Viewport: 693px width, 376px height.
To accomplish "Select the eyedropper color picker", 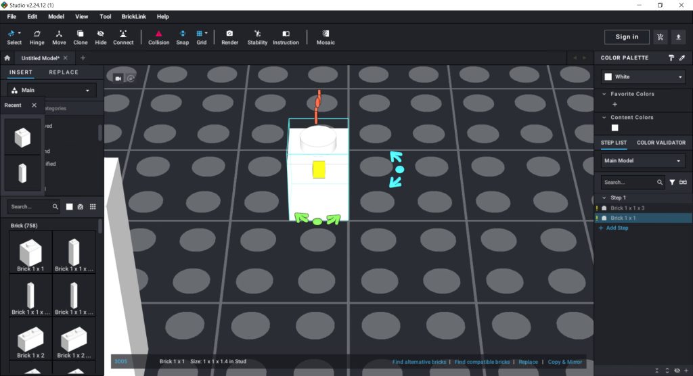I will [682, 58].
